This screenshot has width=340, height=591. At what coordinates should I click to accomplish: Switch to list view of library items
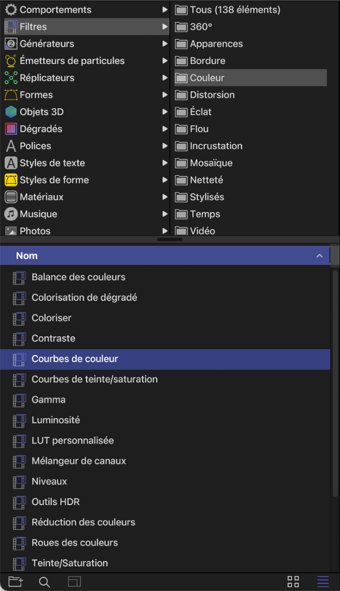pyautogui.click(x=323, y=581)
